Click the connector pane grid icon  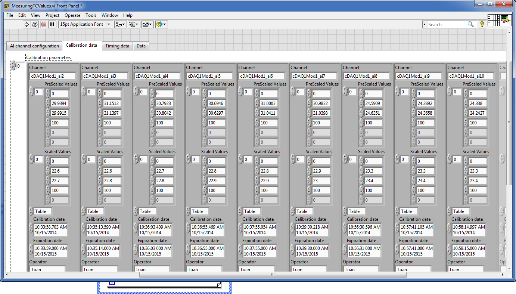493,19
